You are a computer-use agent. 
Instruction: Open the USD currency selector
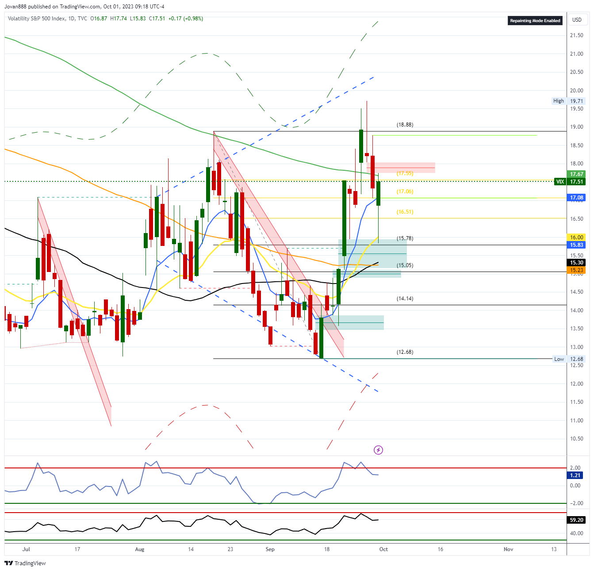coord(577,19)
